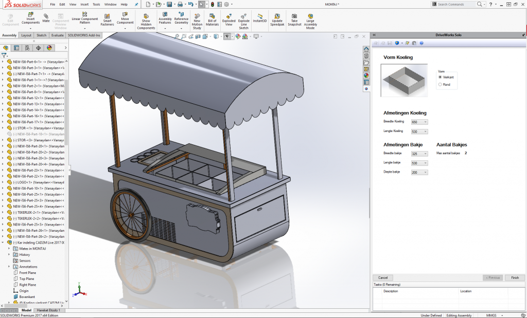Open the Breedte bakje dropdown

419,154
